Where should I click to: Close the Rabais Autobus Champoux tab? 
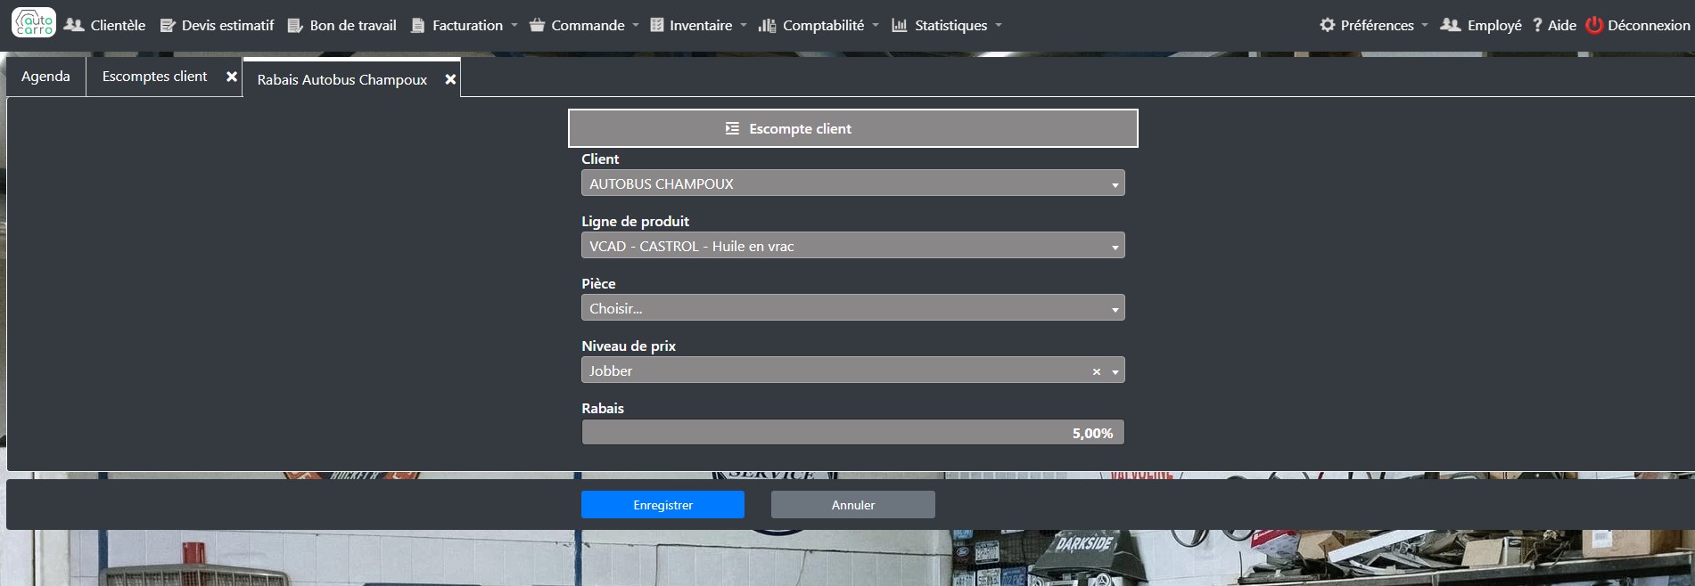(450, 79)
